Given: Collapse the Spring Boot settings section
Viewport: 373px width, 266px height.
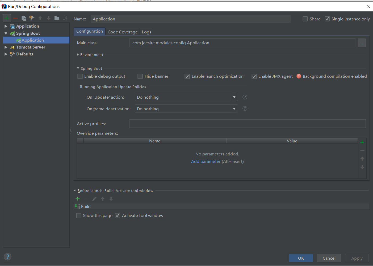Looking at the screenshot, I should 78,68.
